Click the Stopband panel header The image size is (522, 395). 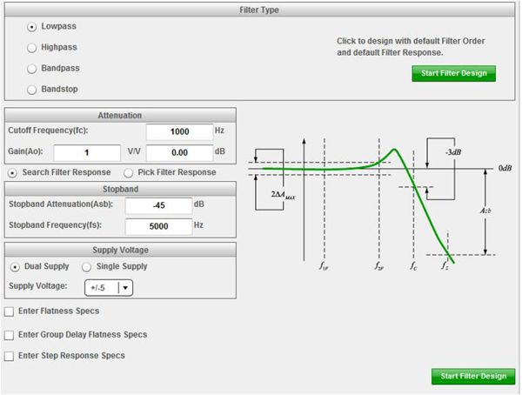click(120, 189)
